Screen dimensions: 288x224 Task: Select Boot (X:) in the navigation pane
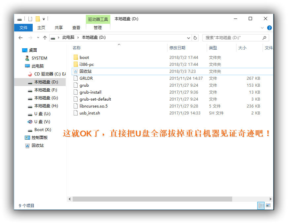pyautogui.click(x=40, y=130)
